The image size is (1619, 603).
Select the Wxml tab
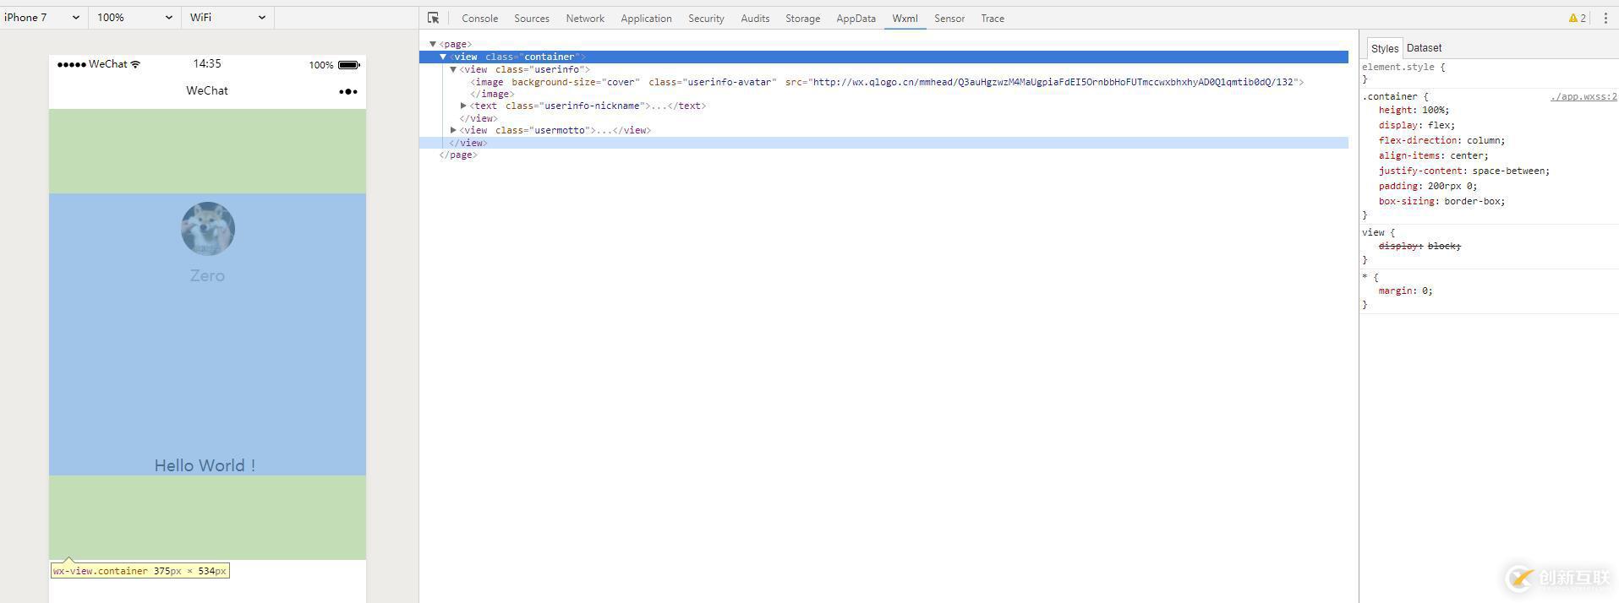pyautogui.click(x=905, y=18)
